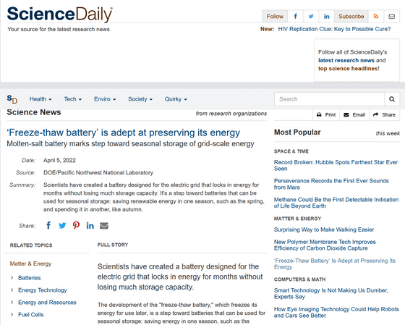The width and height of the screenshot is (405, 325).
Task: Click the COMPUTERS & MATH category label
Action: coord(299,279)
